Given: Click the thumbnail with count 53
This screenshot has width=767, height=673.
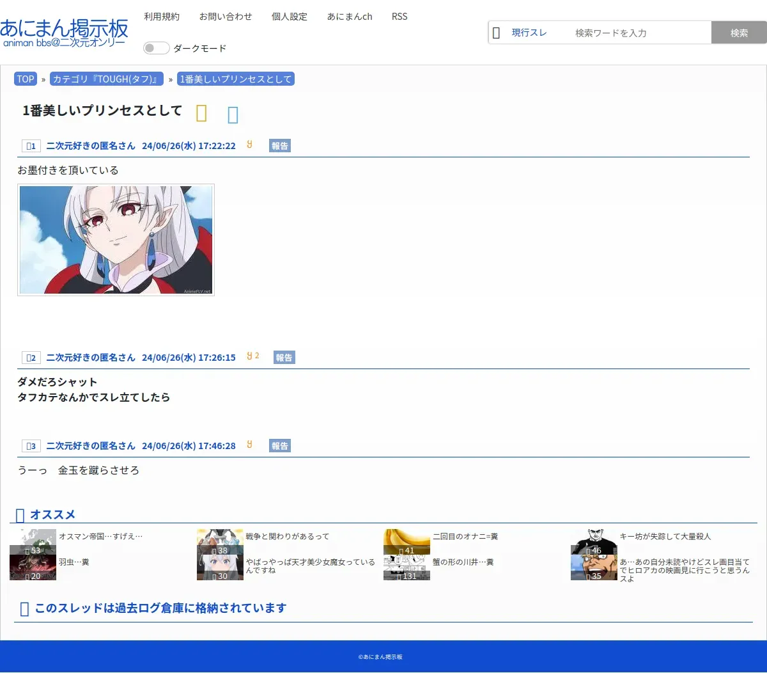Looking at the screenshot, I should pyautogui.click(x=33, y=542).
